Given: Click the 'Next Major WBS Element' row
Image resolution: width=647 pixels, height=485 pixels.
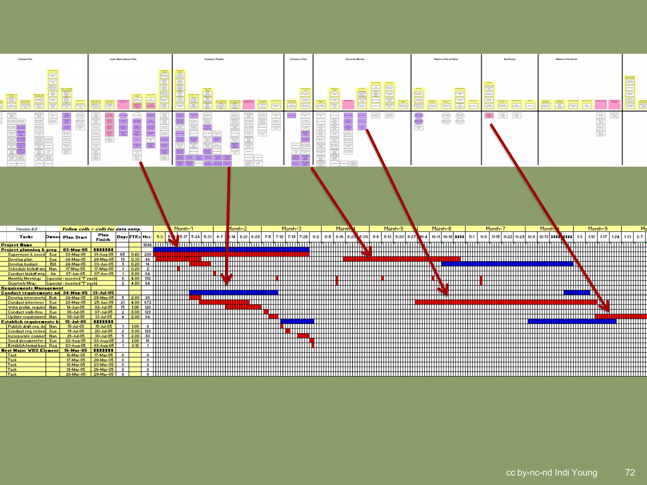Looking at the screenshot, I should coord(30,350).
